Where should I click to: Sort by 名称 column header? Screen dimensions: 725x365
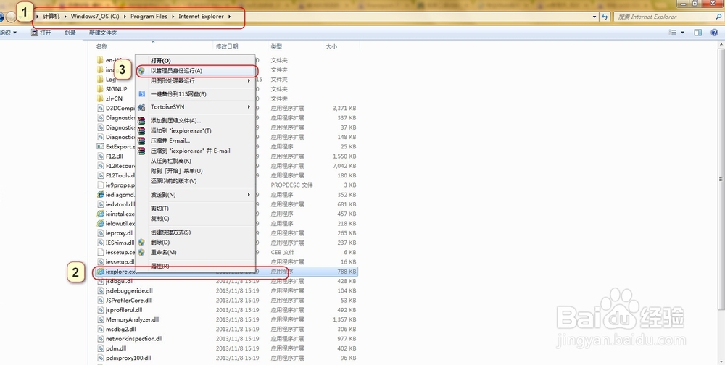pyautogui.click(x=101, y=46)
